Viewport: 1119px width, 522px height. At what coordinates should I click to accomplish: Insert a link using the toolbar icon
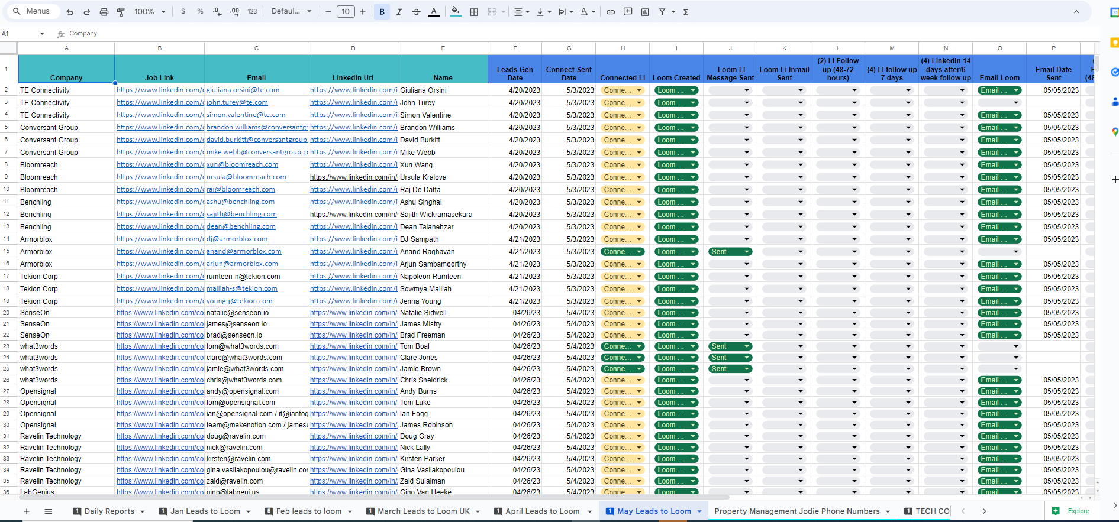pyautogui.click(x=611, y=12)
